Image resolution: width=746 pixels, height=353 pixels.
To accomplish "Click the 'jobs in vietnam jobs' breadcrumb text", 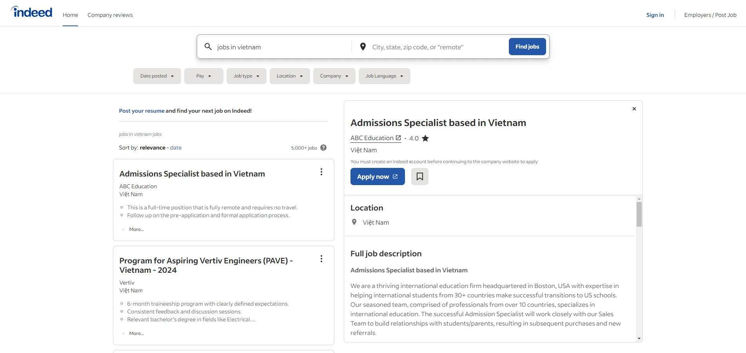I will pyautogui.click(x=140, y=134).
